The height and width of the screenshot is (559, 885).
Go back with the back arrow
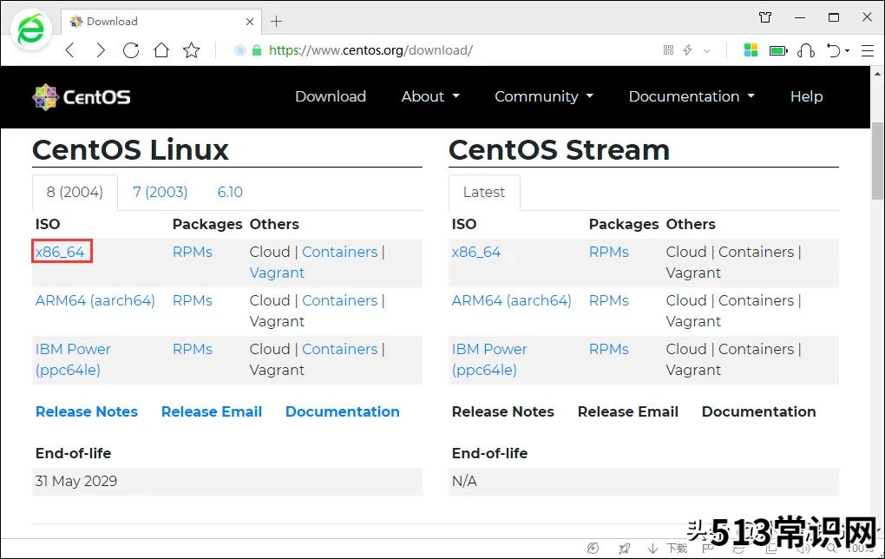point(70,50)
